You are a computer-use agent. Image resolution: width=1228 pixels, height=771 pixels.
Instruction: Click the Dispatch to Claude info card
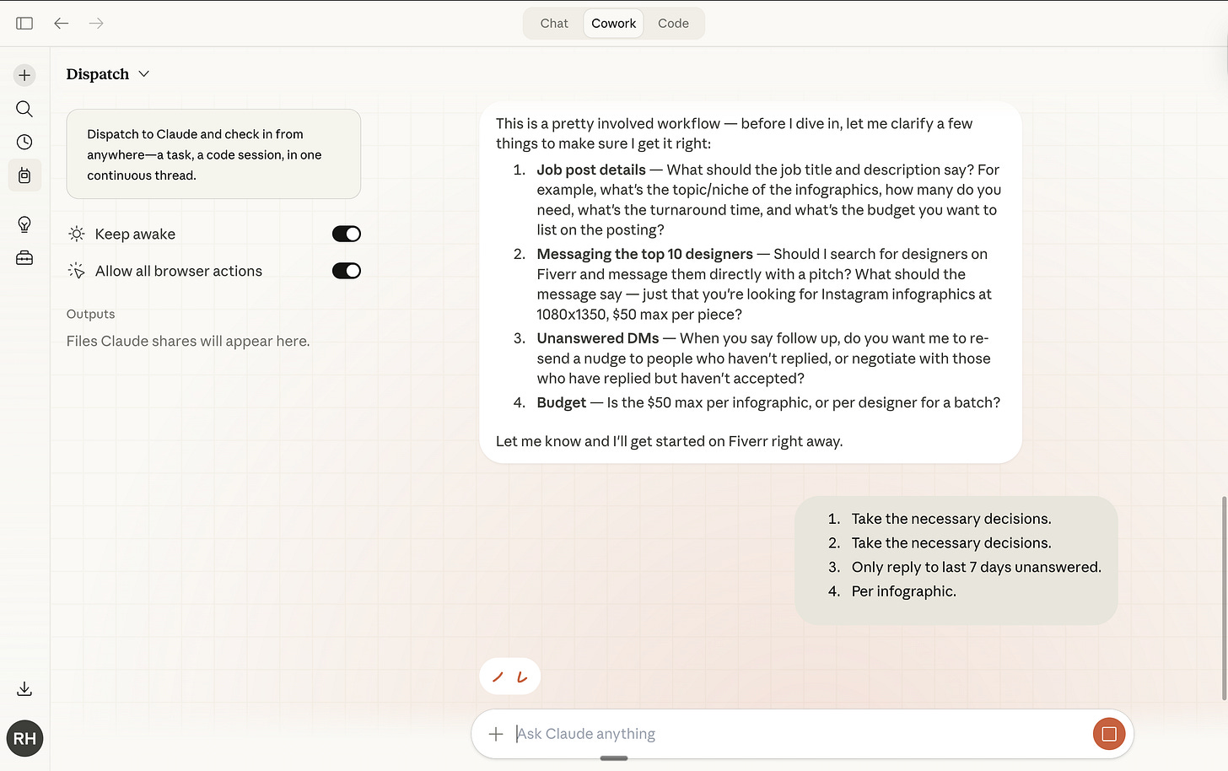[213, 154]
